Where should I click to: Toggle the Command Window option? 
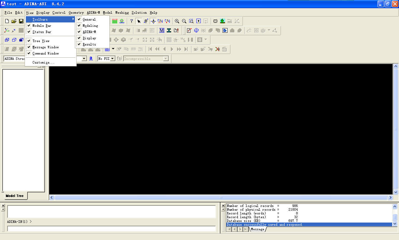(50, 53)
